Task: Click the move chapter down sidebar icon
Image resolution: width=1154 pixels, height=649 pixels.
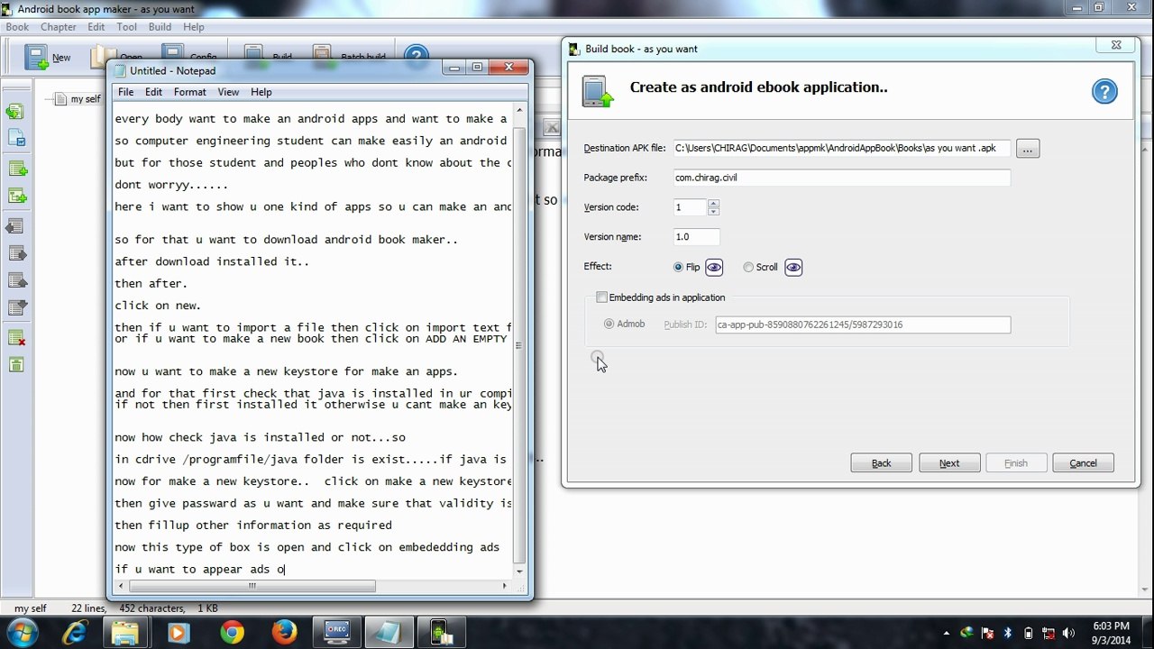Action: pyautogui.click(x=16, y=308)
